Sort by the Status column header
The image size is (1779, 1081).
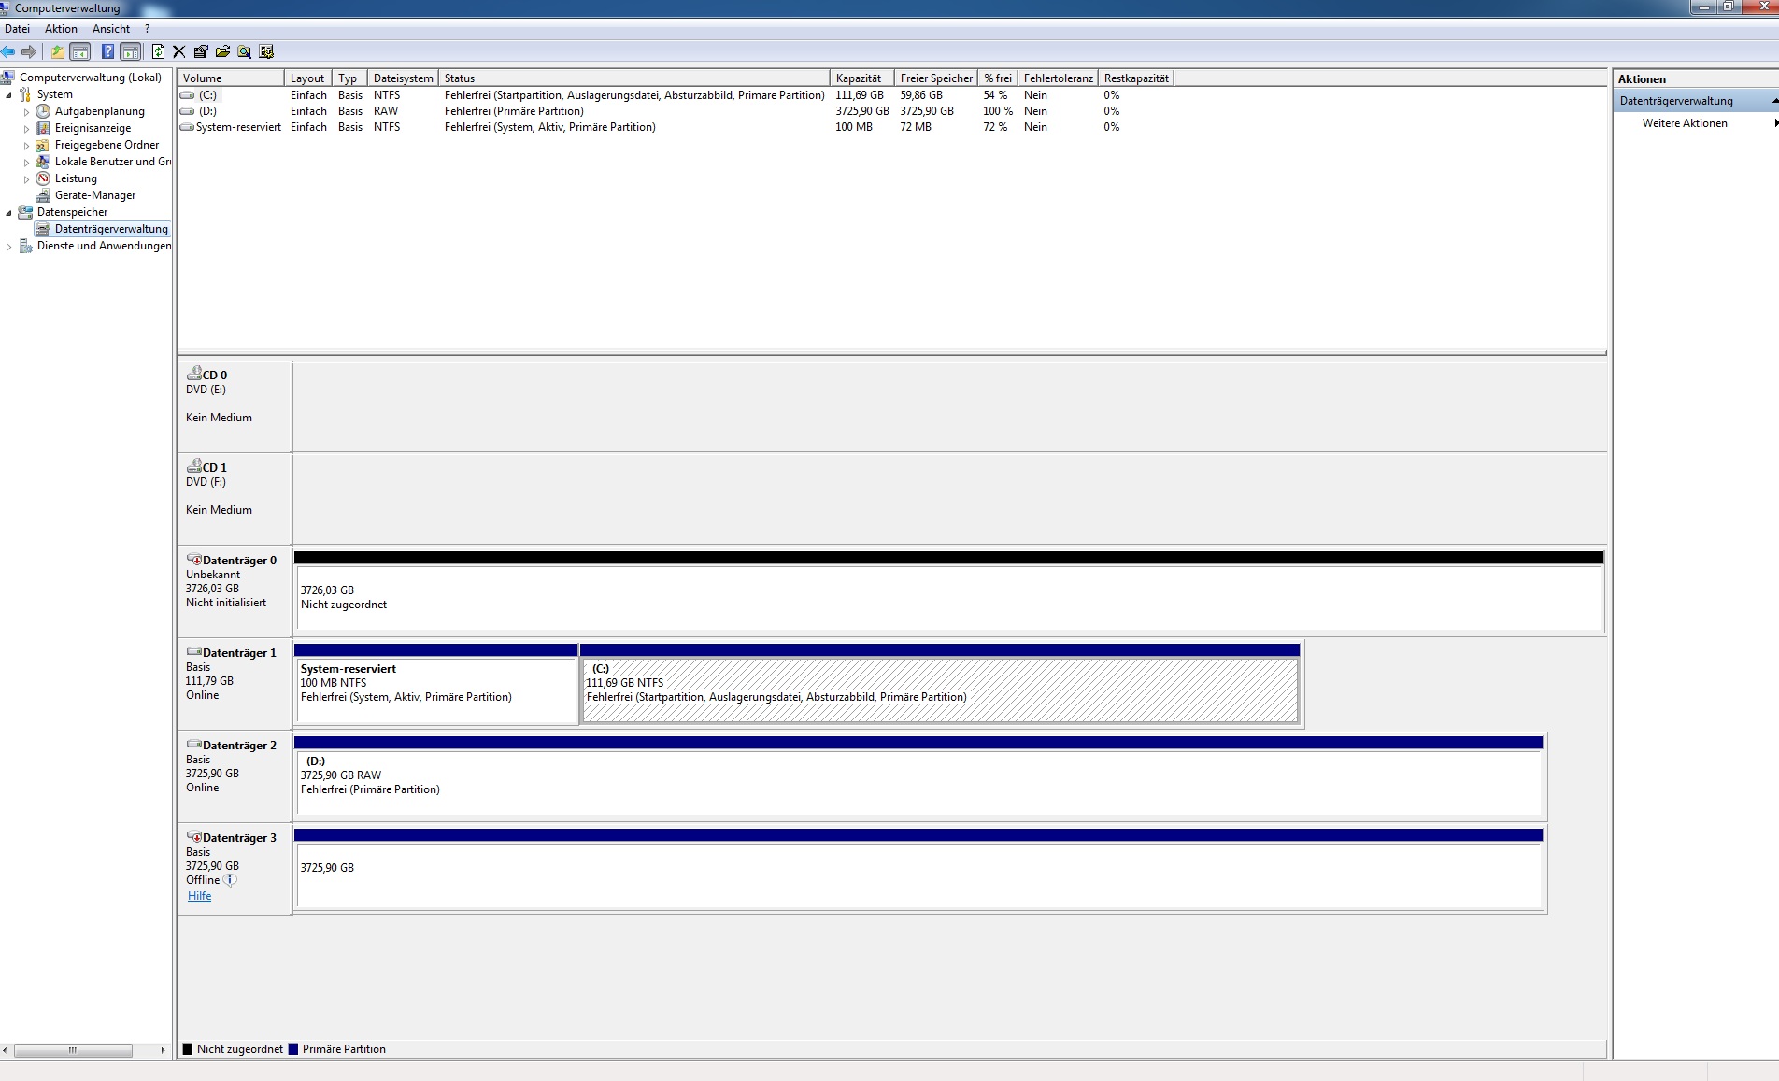pyautogui.click(x=634, y=78)
